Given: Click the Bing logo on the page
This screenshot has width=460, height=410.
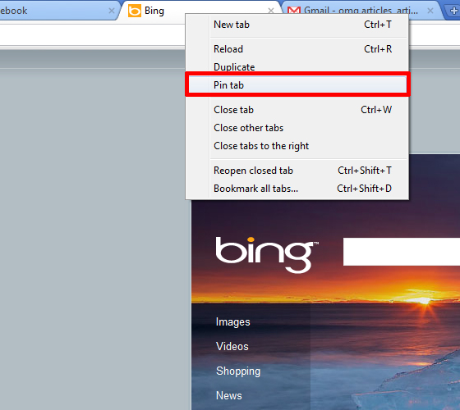Looking at the screenshot, I should pos(267,254).
